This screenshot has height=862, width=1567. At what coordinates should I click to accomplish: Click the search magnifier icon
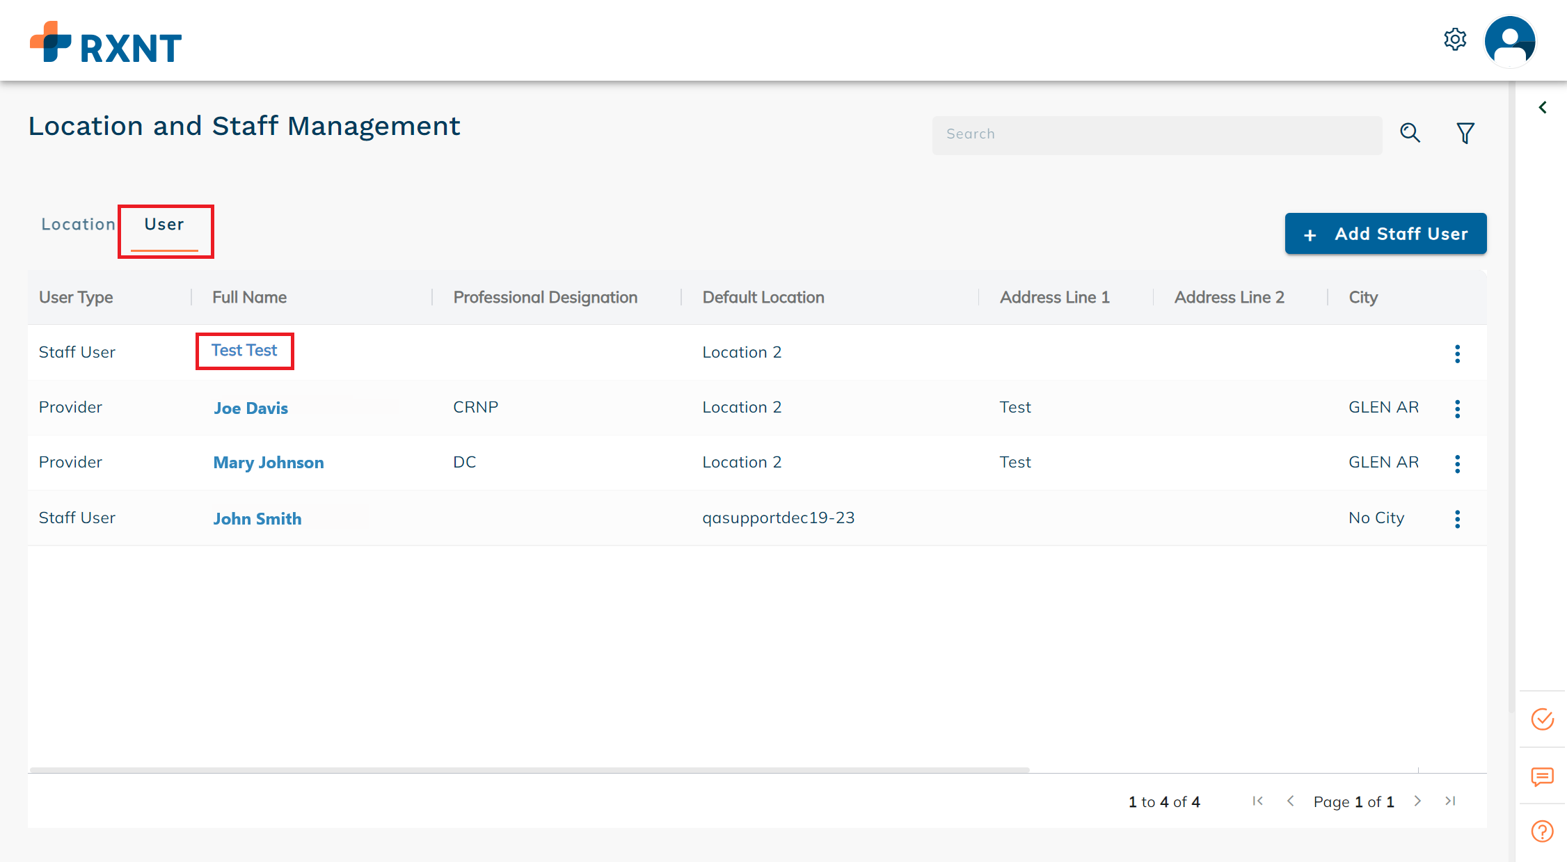(1410, 133)
